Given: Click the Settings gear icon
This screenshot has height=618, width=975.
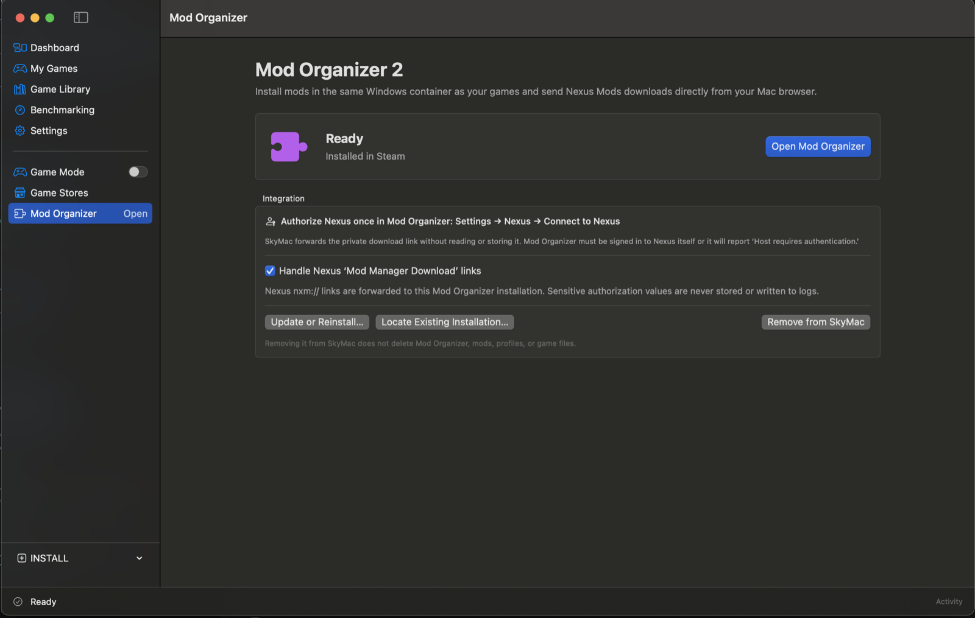Looking at the screenshot, I should pos(20,130).
